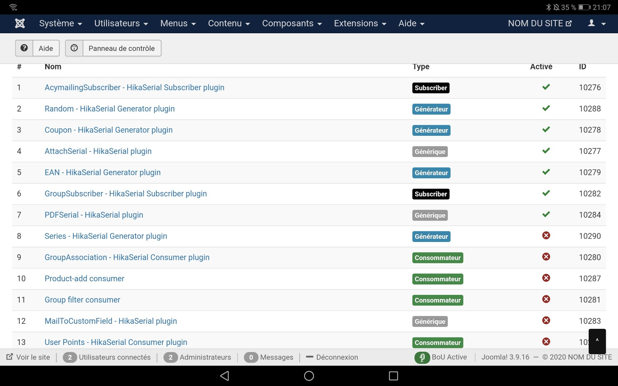Click the ID column header
Viewport: 618px width, 386px height.
tap(583, 67)
